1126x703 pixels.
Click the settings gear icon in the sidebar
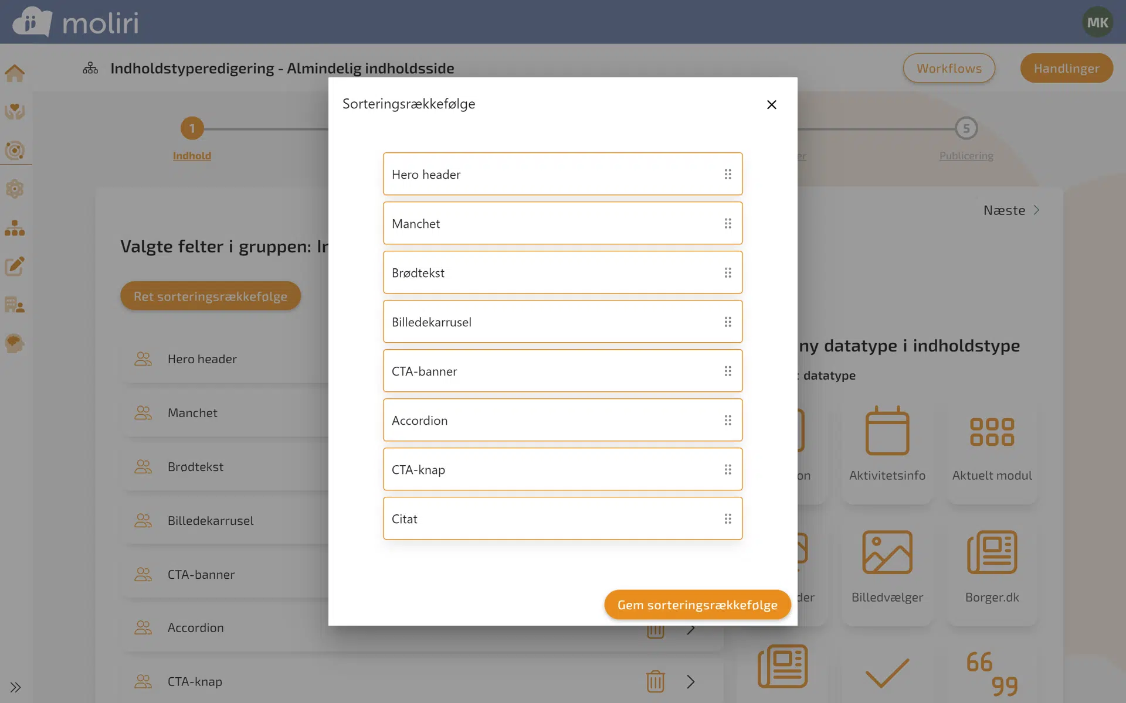[x=15, y=189]
